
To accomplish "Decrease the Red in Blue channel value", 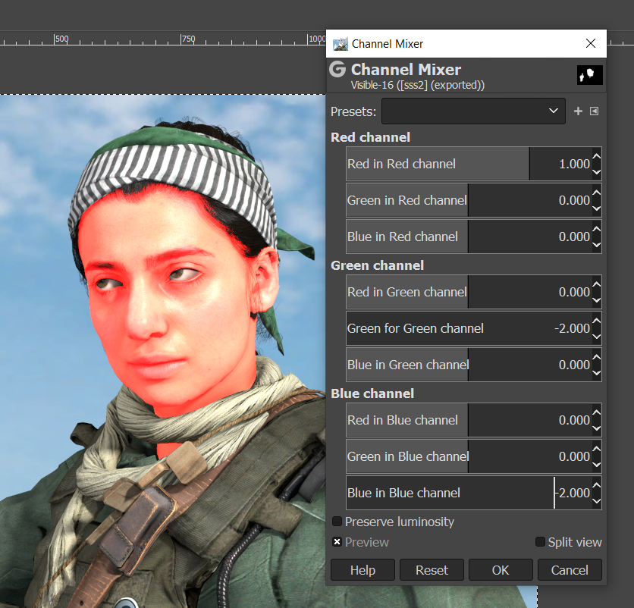I will 597,428.
